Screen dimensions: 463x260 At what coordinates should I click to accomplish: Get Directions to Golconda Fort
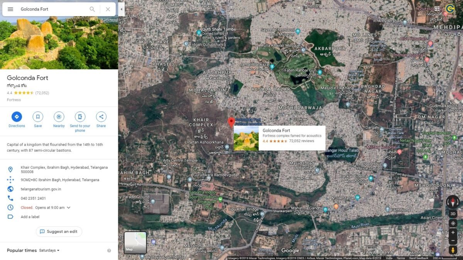point(17,117)
